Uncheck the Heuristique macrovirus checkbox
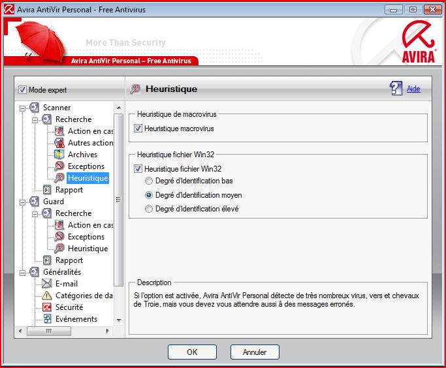 click(x=138, y=129)
